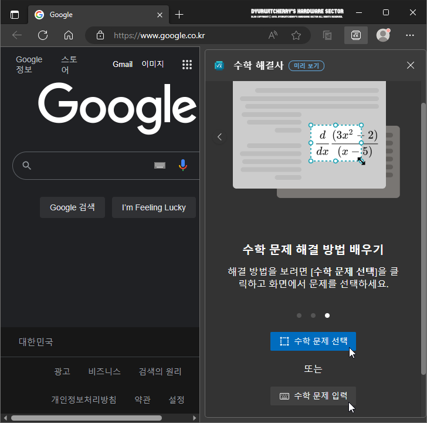Go back to previous page
Screen dimensions: 427x423
pos(17,35)
